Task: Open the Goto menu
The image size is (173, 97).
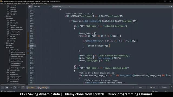Action: [x=24, y=4]
